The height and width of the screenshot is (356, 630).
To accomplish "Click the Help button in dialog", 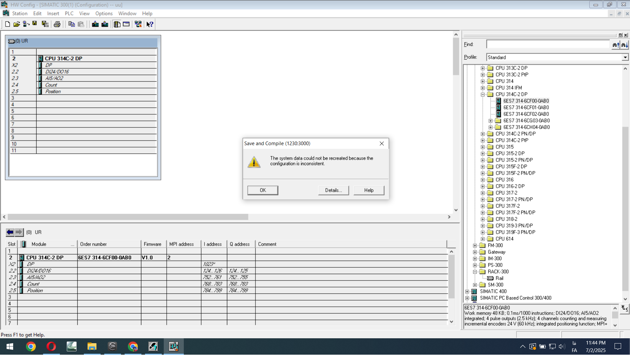I will pyautogui.click(x=369, y=190).
